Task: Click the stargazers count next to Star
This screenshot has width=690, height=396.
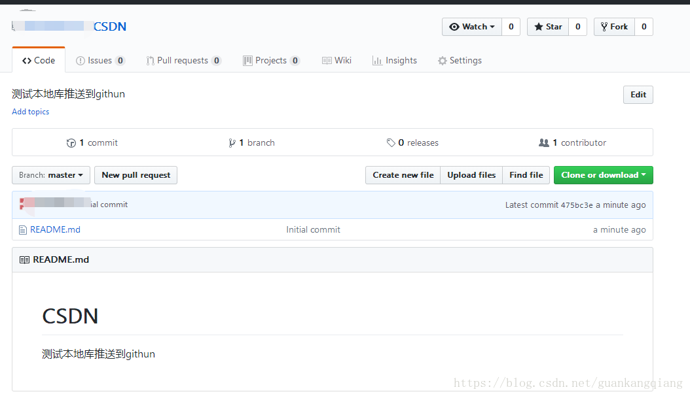Action: pos(578,27)
